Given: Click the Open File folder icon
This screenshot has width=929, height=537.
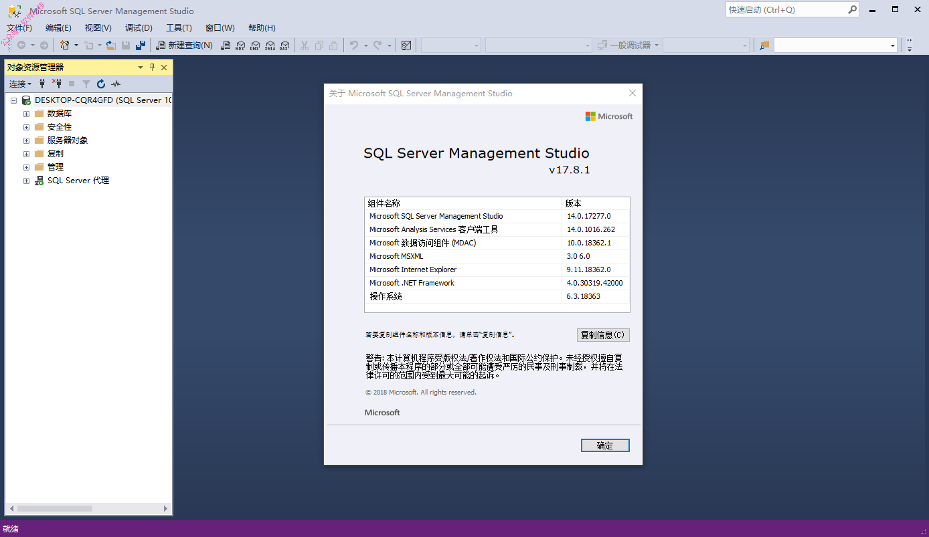Looking at the screenshot, I should click(x=111, y=45).
